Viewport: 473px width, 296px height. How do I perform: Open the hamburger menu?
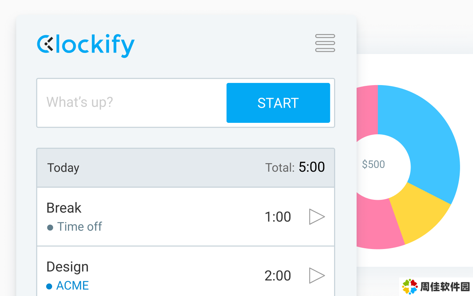[325, 43]
